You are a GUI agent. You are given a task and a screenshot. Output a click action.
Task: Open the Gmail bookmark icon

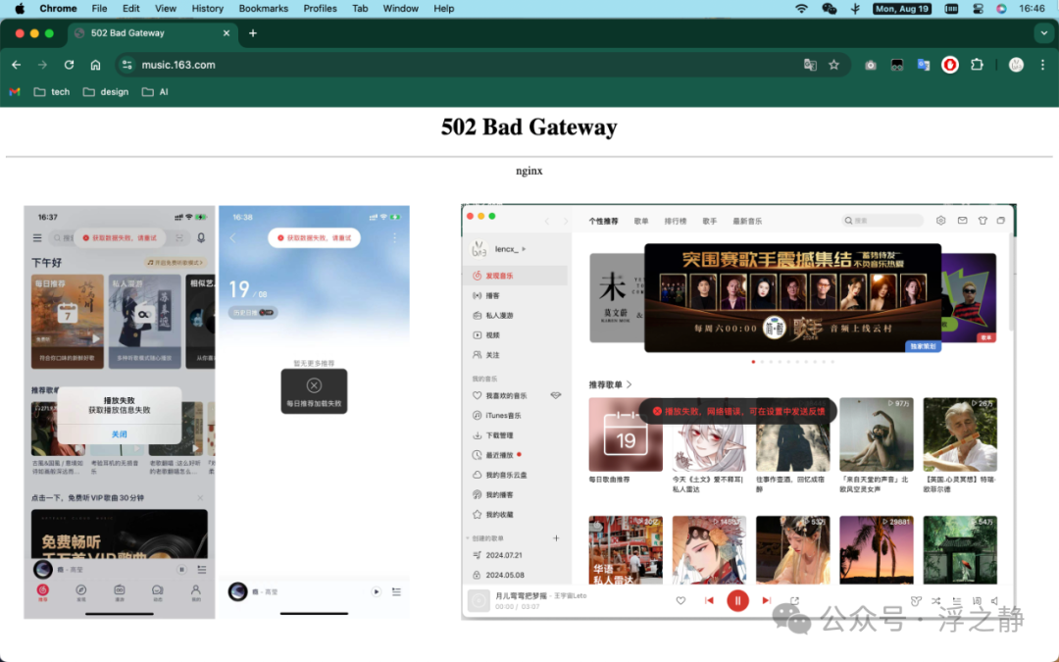(15, 92)
